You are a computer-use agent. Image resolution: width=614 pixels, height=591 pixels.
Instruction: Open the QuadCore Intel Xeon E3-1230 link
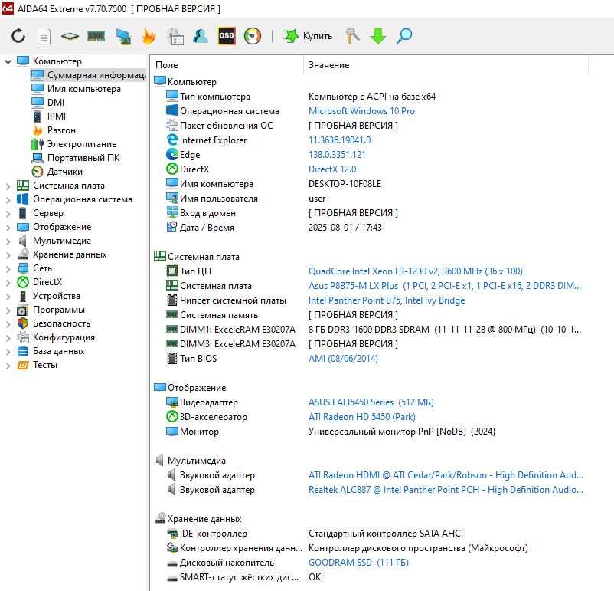(416, 271)
